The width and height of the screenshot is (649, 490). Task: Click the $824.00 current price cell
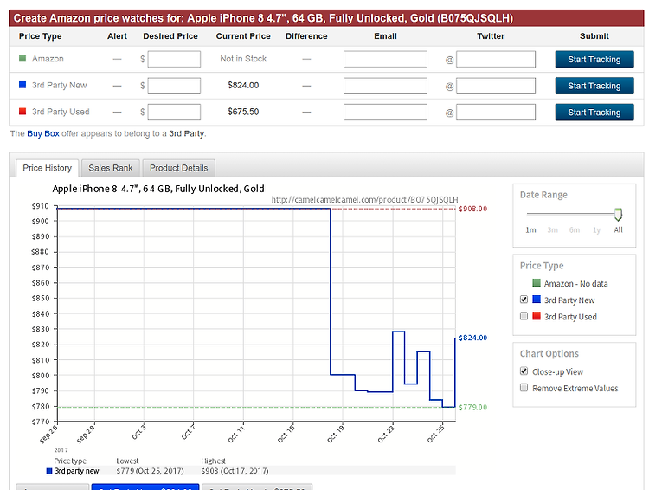pyautogui.click(x=243, y=86)
